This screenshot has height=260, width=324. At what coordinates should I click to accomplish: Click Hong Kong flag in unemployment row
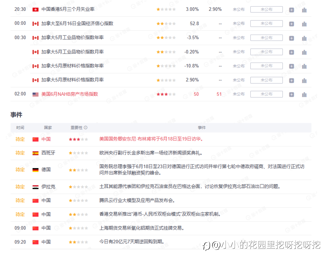(x=35, y=10)
